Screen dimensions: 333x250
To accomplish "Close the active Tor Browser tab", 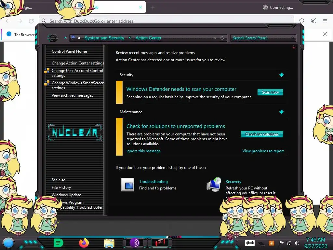I will [x=140, y=7].
